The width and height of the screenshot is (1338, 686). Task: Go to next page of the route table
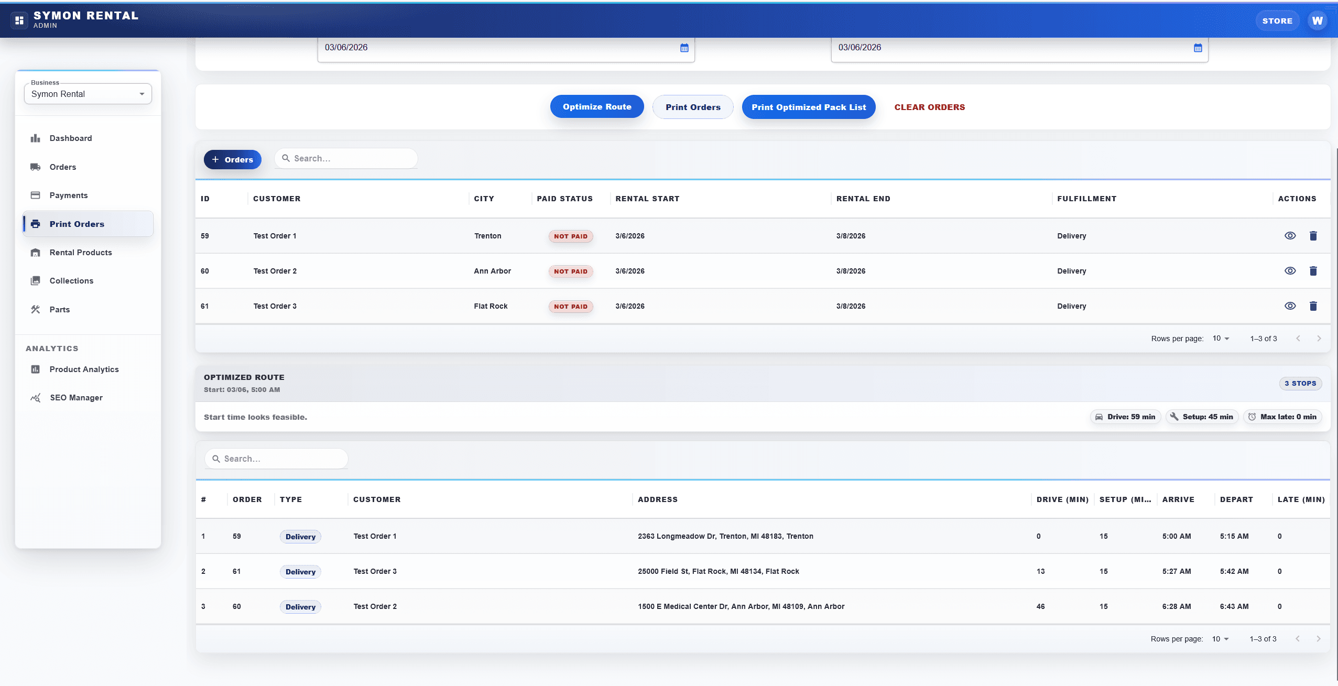pos(1318,638)
